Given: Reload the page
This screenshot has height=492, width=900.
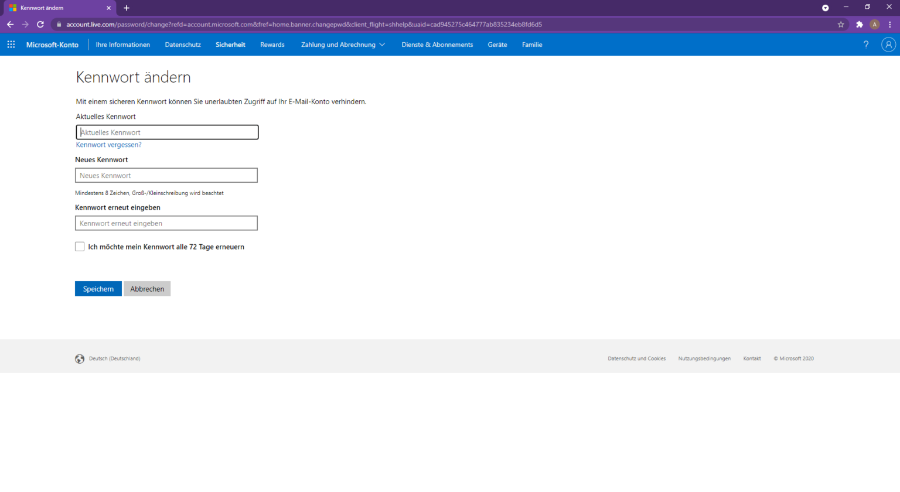Looking at the screenshot, I should click(40, 25).
